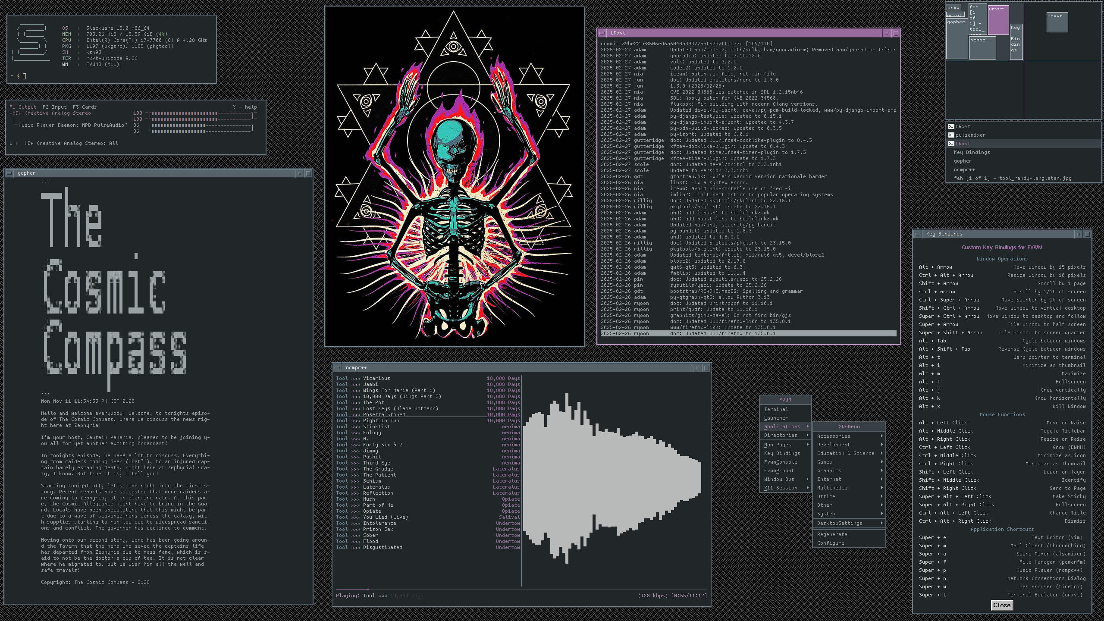This screenshot has width=1104, height=621.
Task: Open the Internet category in XDGMenu
Action: tap(849, 479)
